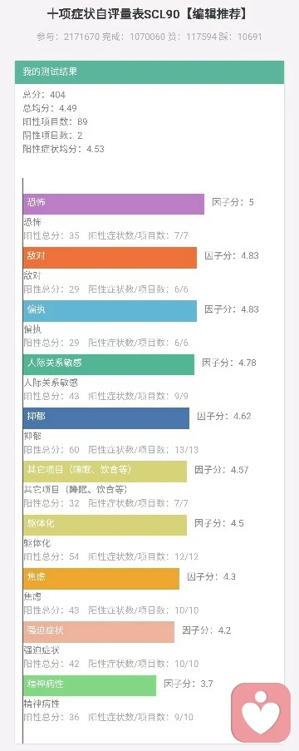Tap the pink heart app icon
This screenshot has height=751, width=299.
(x=261, y=713)
